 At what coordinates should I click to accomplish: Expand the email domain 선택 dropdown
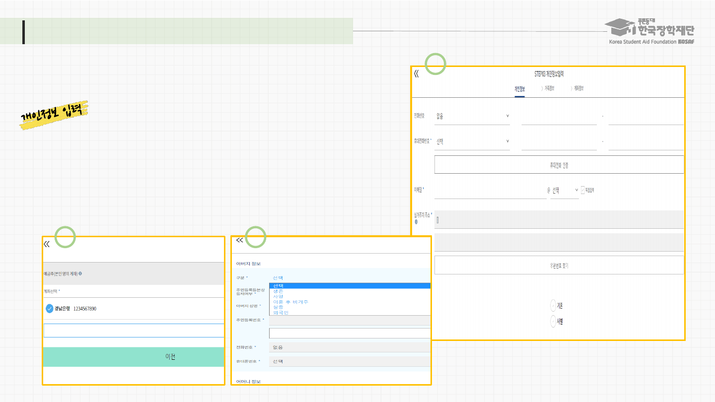[565, 190]
